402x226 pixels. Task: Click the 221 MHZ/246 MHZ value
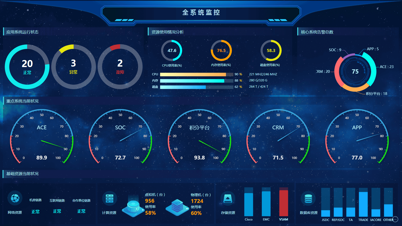(x=263, y=74)
